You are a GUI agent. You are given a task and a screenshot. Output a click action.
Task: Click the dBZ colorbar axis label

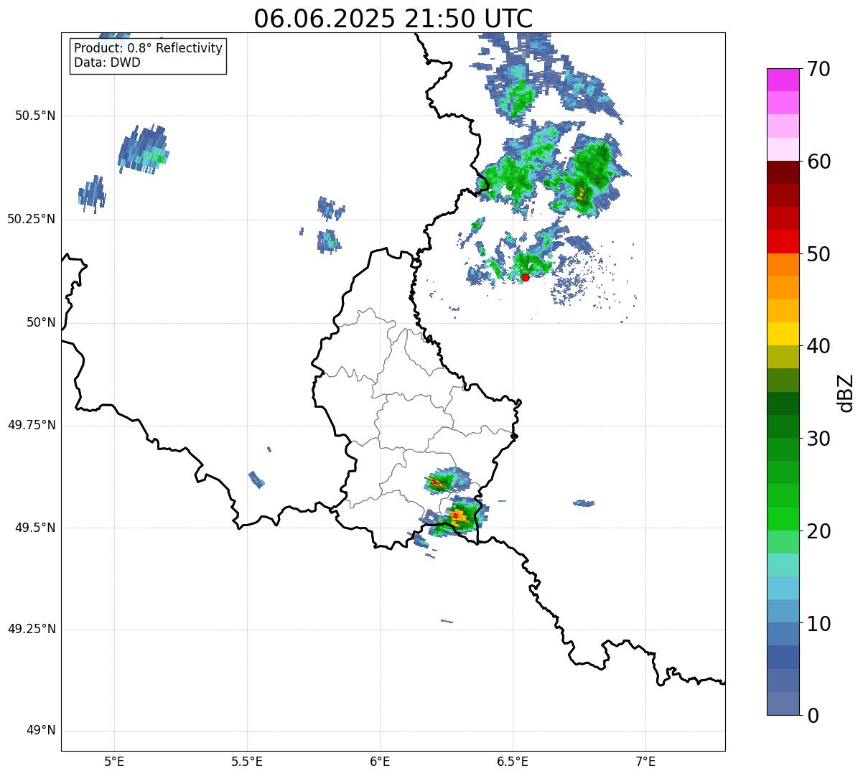(x=846, y=392)
